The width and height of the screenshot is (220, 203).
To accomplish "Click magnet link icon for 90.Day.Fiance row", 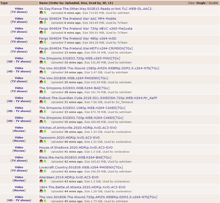I will [41, 13].
